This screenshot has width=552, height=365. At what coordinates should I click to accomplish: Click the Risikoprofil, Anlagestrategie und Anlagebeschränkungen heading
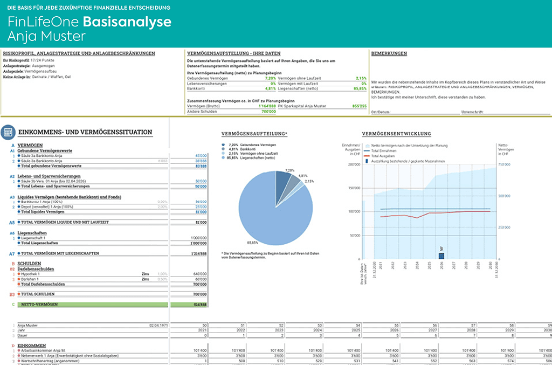[x=79, y=54]
